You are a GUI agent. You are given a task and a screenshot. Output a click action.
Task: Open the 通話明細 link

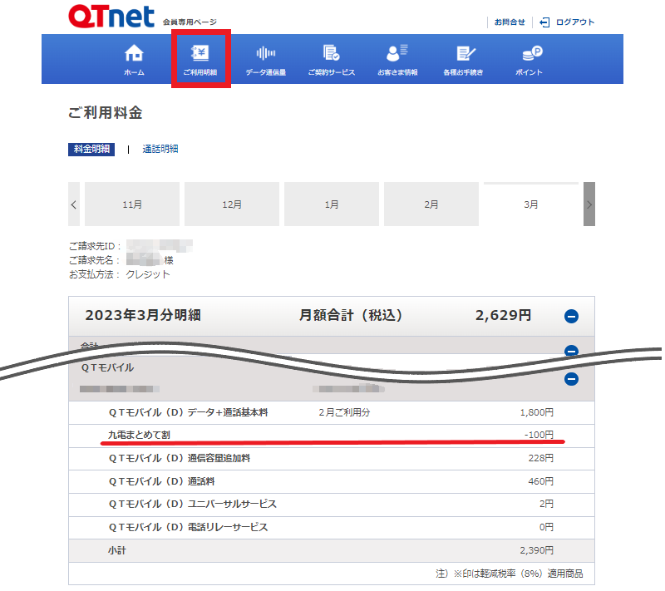160,150
